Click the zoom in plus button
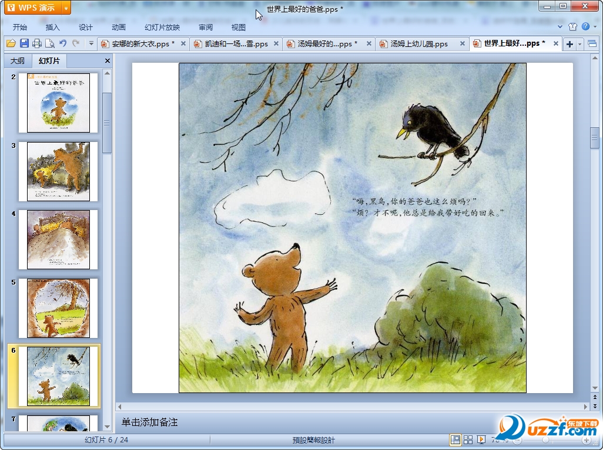603x450 pixels. pyautogui.click(x=587, y=440)
